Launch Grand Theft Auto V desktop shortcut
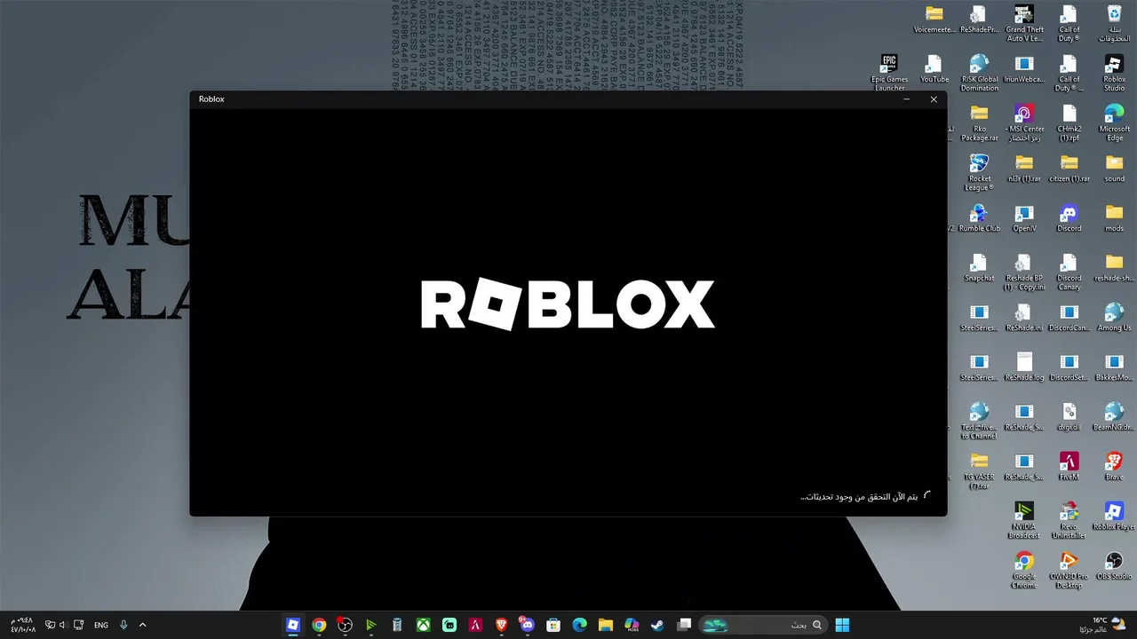The image size is (1137, 639). [x=1024, y=24]
